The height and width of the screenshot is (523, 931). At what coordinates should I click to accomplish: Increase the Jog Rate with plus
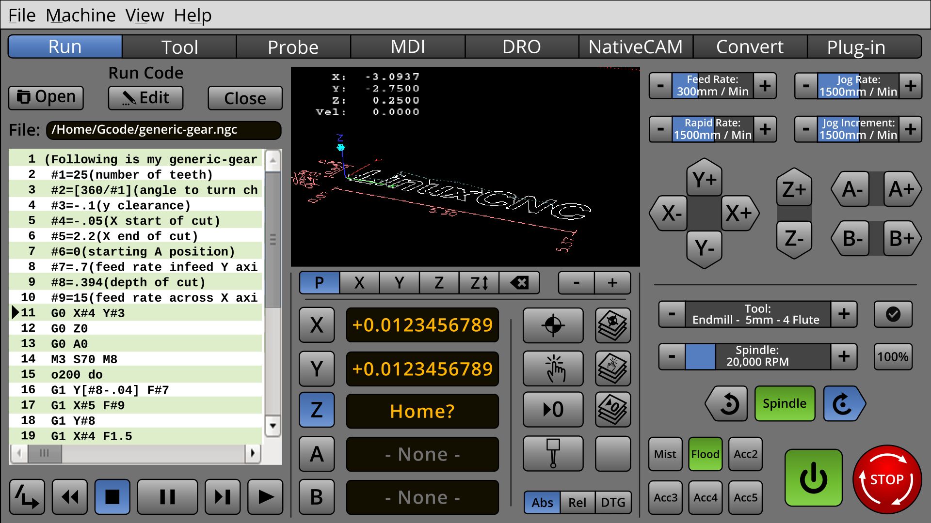click(x=910, y=86)
